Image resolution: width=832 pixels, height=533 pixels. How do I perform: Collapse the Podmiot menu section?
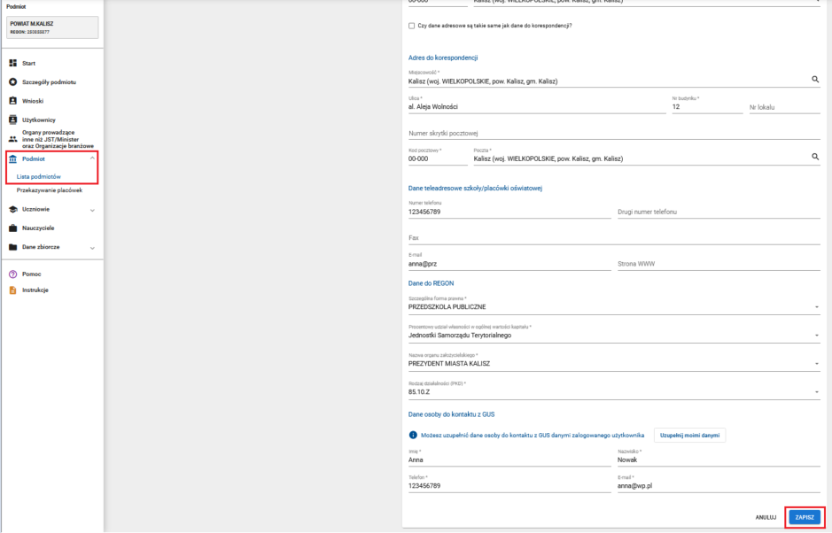(x=92, y=158)
